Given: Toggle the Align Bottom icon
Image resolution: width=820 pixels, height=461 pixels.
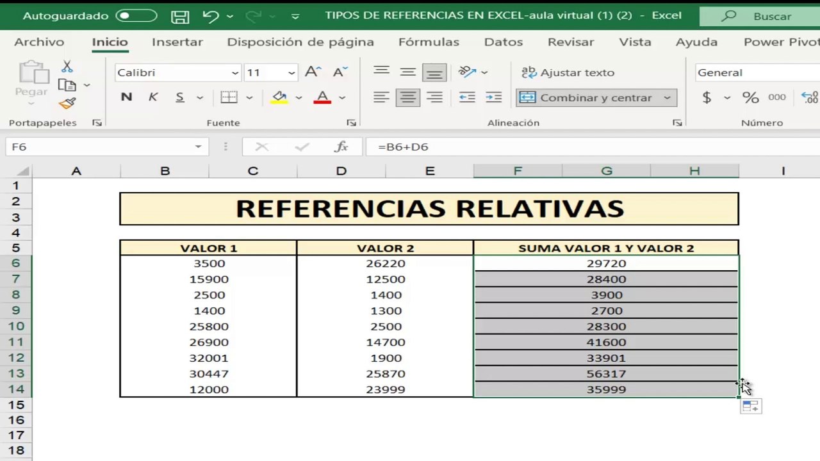Looking at the screenshot, I should pyautogui.click(x=434, y=73).
